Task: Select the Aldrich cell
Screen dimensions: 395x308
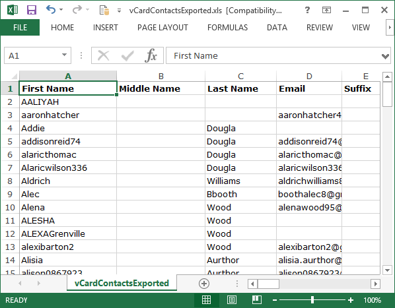Action: 68,181
